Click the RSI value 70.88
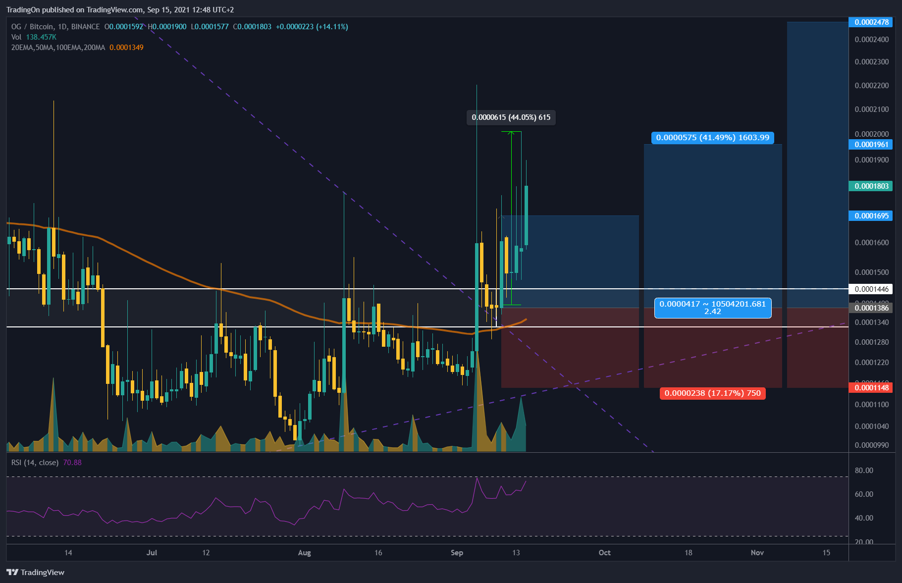This screenshot has width=902, height=583. pos(72,463)
